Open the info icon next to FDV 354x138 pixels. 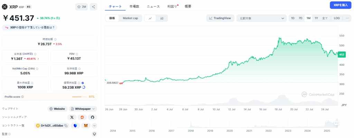pos(77,54)
